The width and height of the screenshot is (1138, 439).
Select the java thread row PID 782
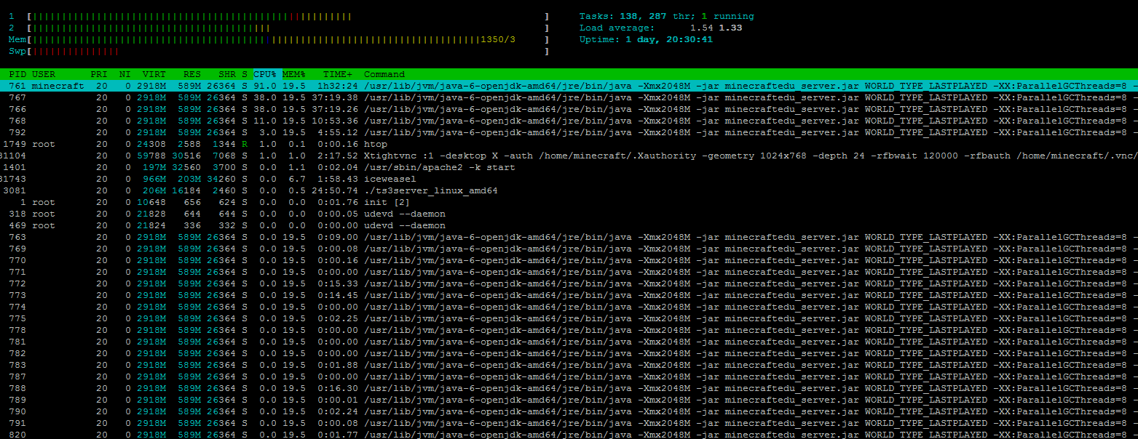pos(569,353)
